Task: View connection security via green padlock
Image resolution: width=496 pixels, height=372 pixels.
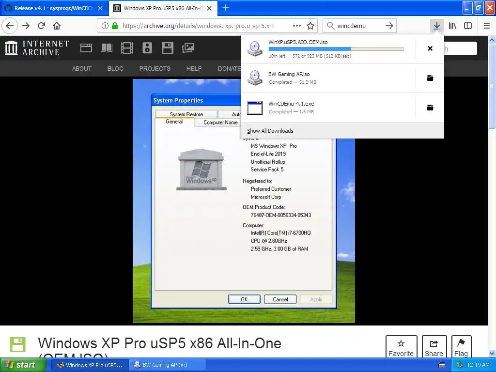Action: (x=115, y=26)
